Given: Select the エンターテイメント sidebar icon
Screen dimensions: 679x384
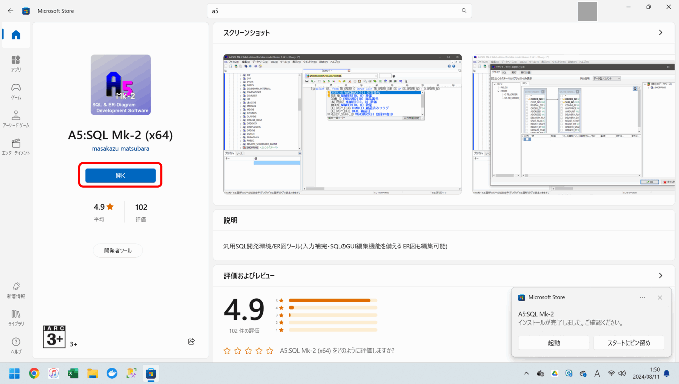Looking at the screenshot, I should [16, 146].
